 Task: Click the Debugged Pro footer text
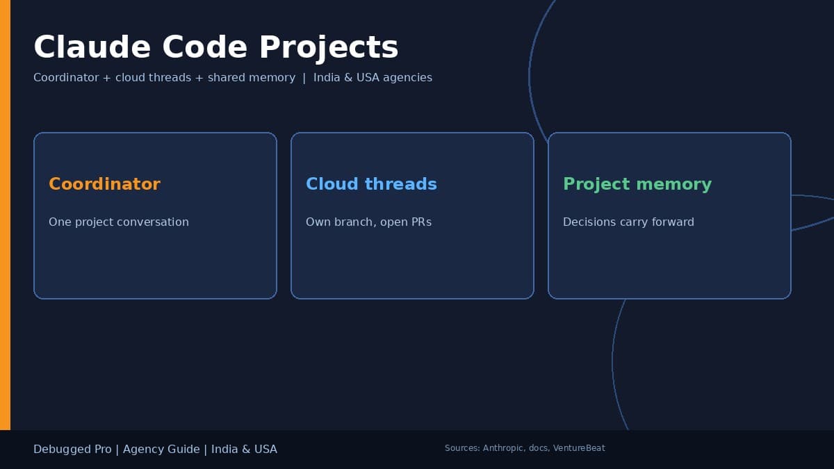pos(155,450)
